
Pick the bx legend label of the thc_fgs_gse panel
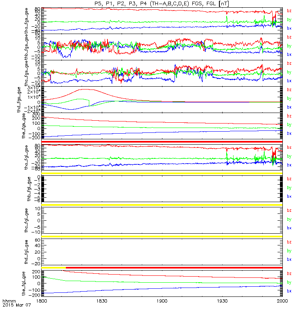pos(289,81)
